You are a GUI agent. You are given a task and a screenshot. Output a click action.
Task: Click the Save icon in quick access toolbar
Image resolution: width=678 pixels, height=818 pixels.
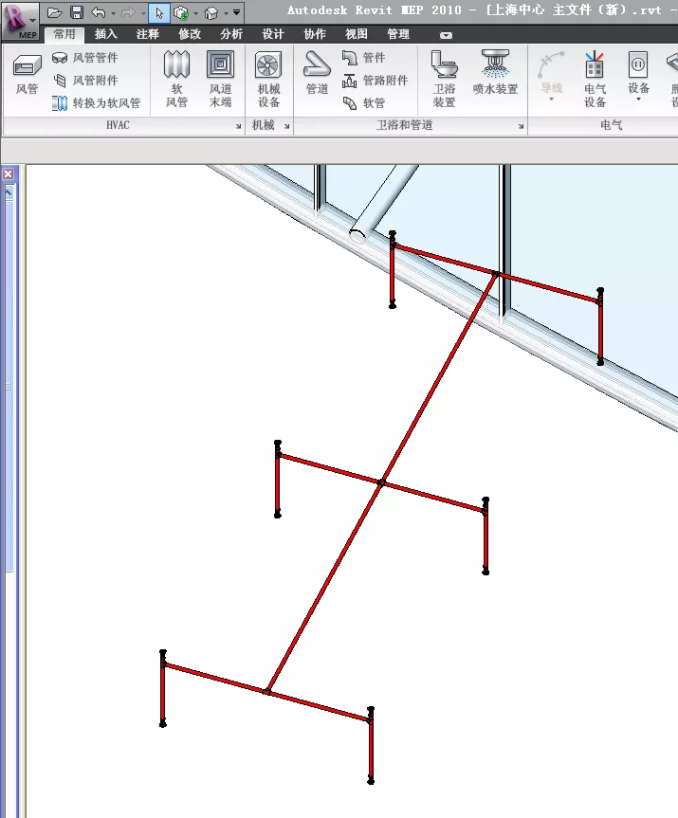click(x=77, y=12)
